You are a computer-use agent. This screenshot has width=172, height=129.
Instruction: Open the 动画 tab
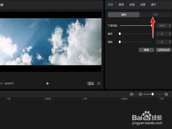143,4
